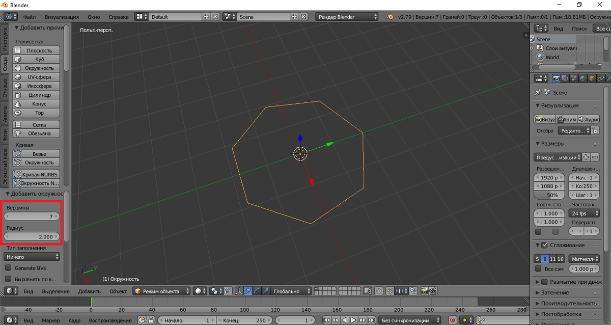Toggle the Align to View (Выровнять) checkbox
Viewport: 611px width, 325px height.
coord(8,279)
